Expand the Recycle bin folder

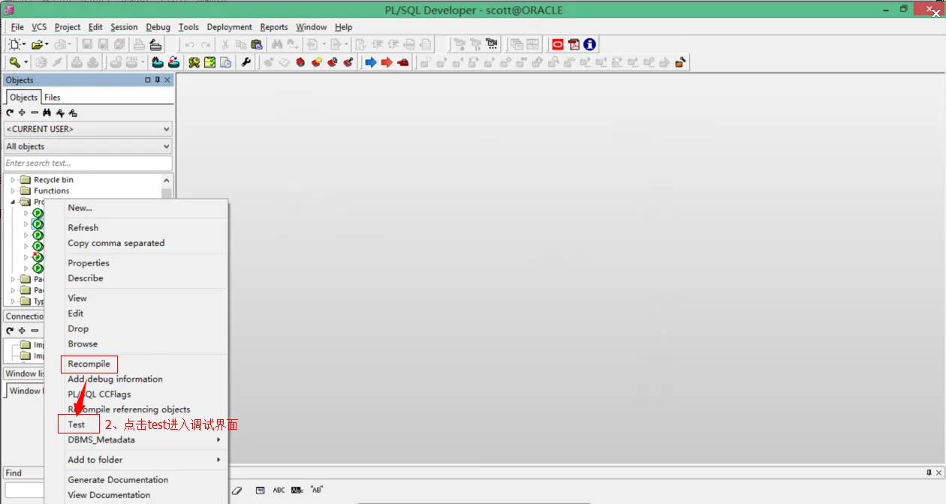[13, 180]
